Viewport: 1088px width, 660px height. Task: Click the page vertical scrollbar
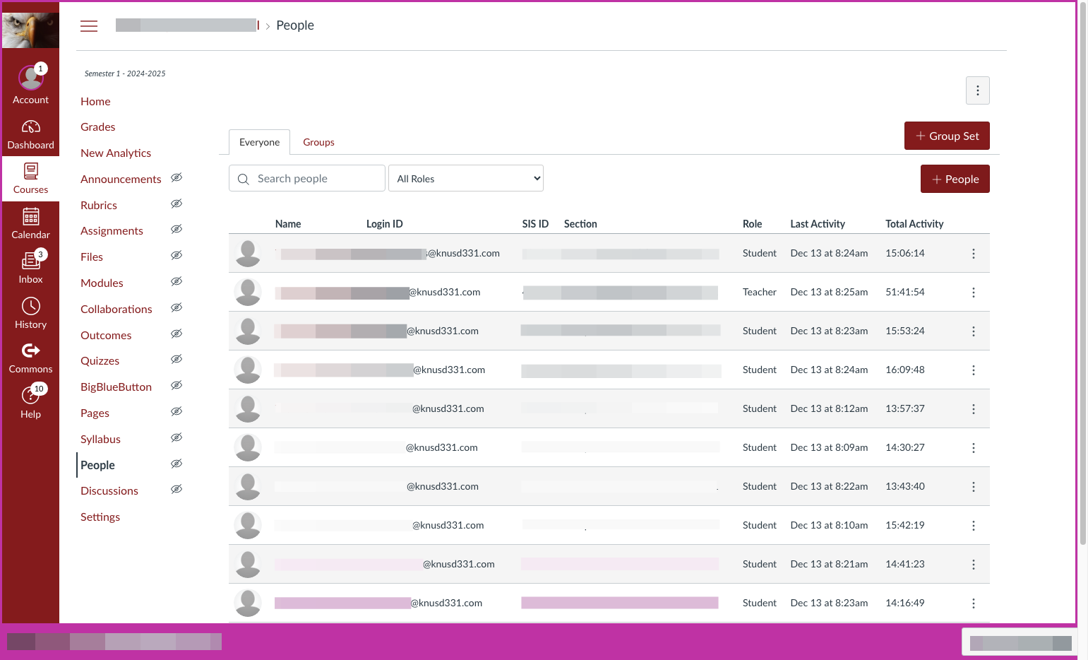1082,272
